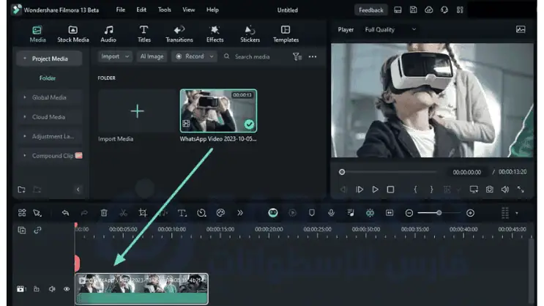The width and height of the screenshot is (544, 306).
Task: Expand Adjustment Layer item
Action: point(25,136)
